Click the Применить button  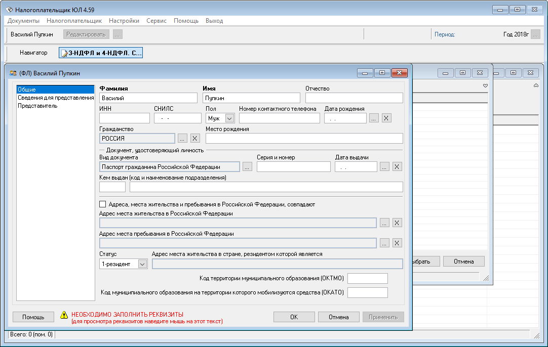click(383, 317)
